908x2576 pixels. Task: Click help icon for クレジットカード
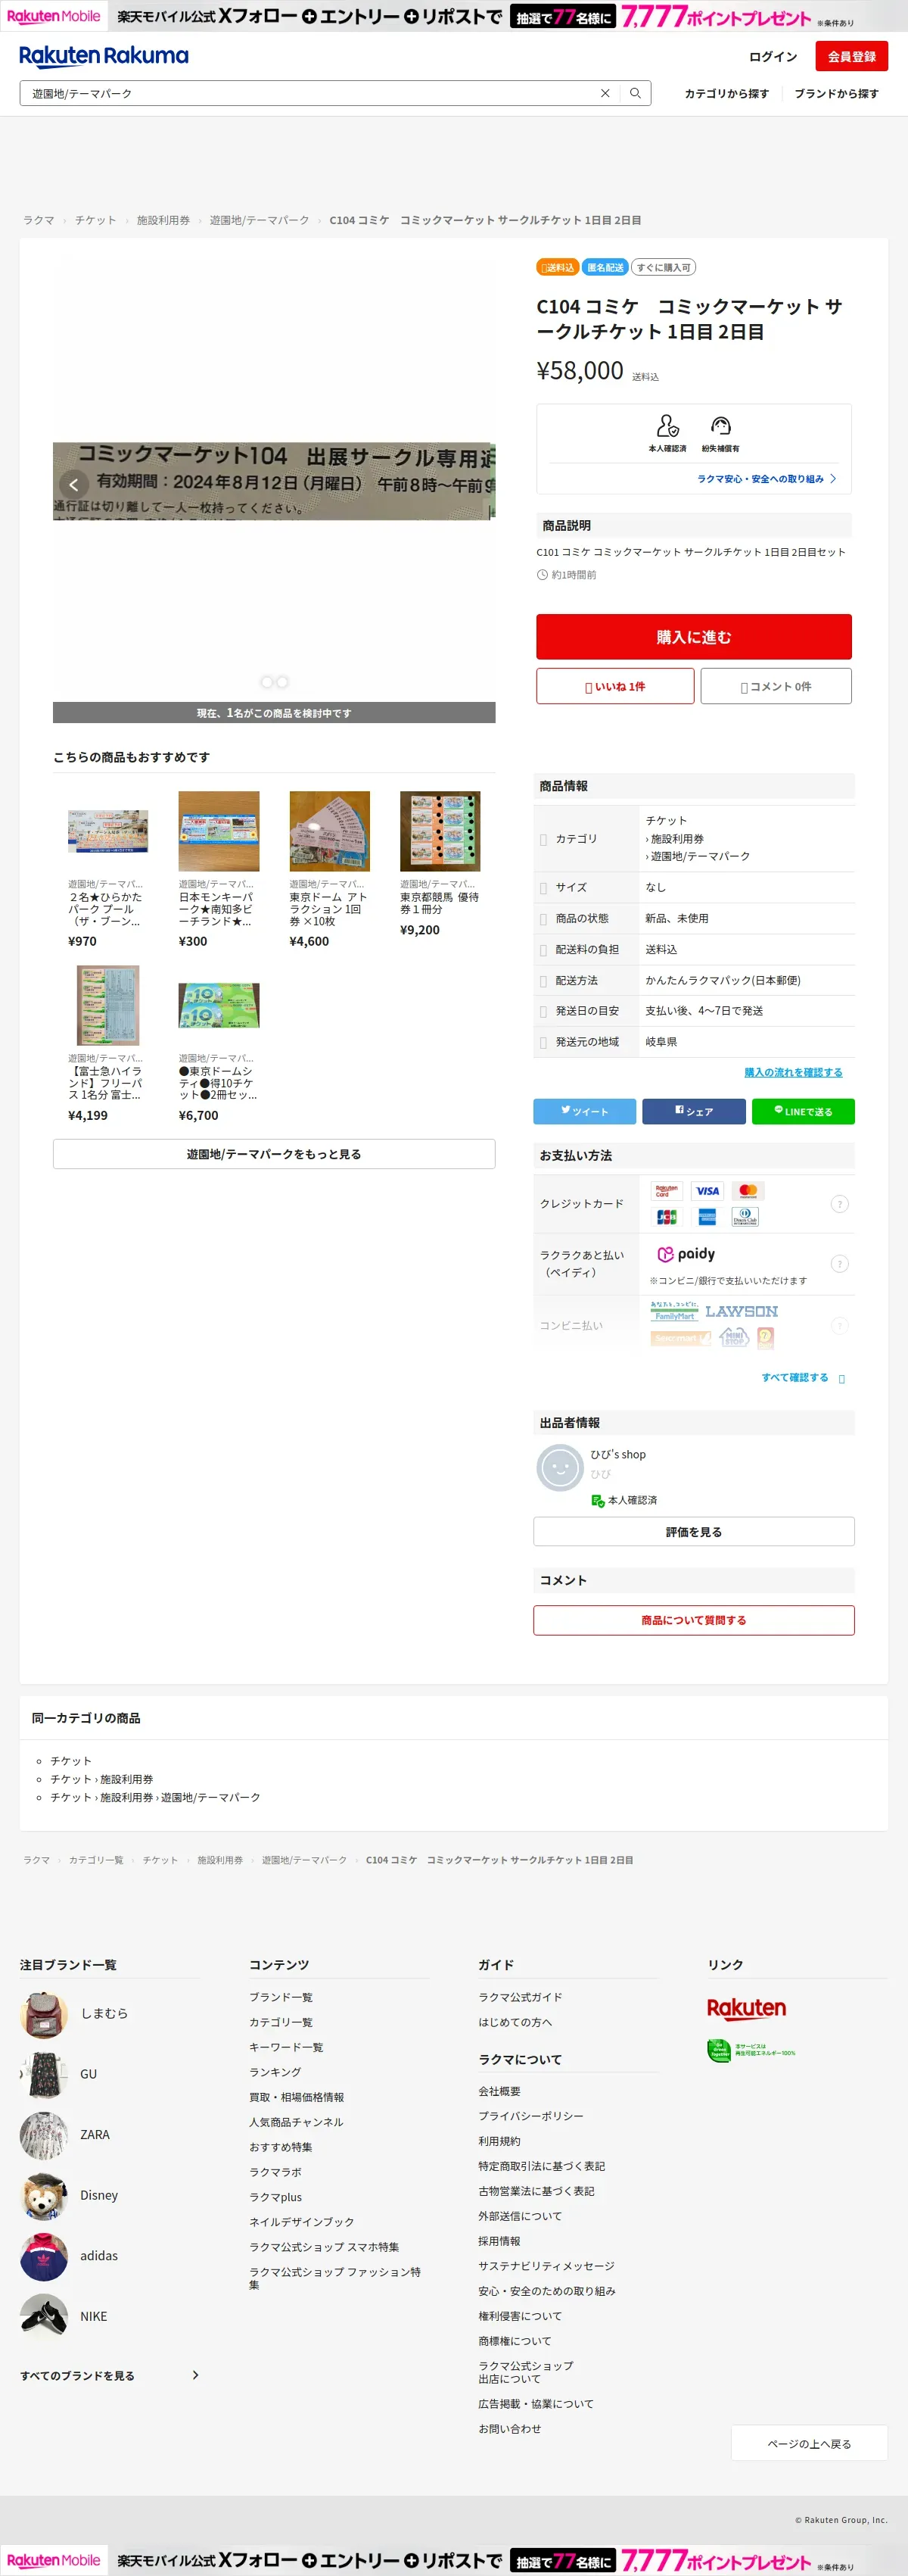click(x=839, y=1204)
